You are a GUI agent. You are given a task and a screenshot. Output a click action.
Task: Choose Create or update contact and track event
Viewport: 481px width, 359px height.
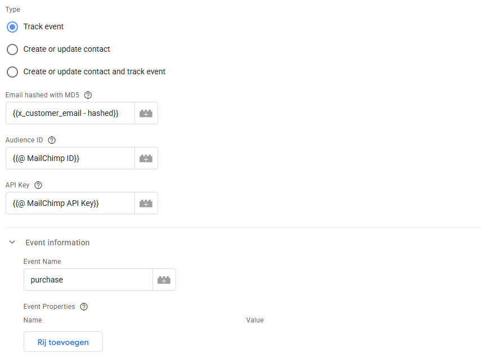pyautogui.click(x=12, y=72)
